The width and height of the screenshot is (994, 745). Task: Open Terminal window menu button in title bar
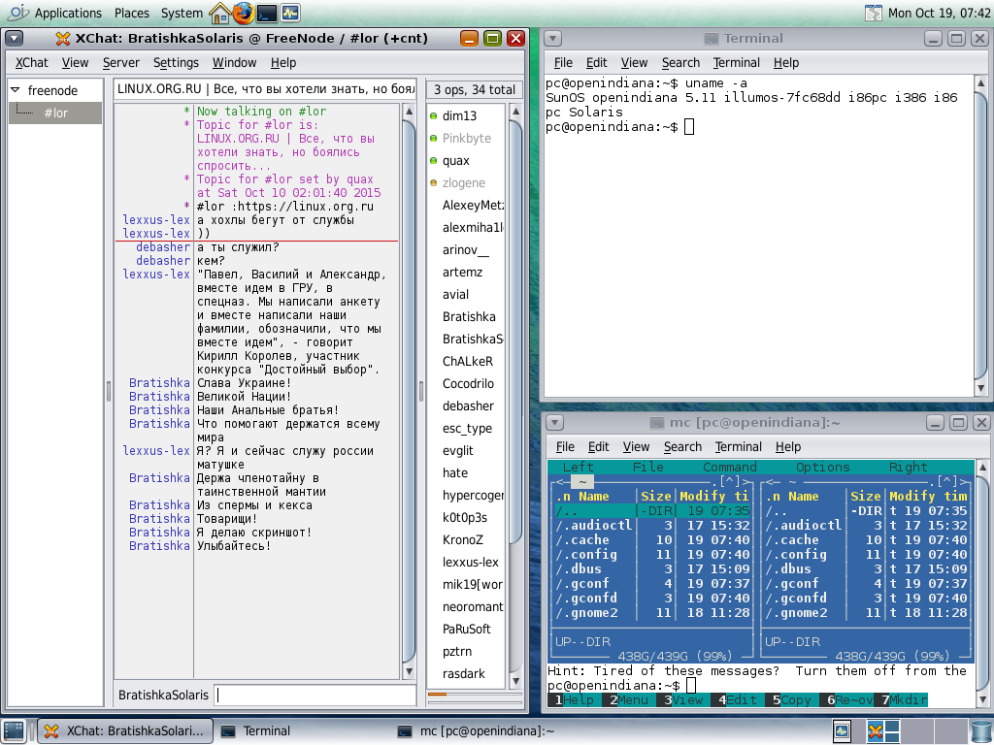click(552, 39)
